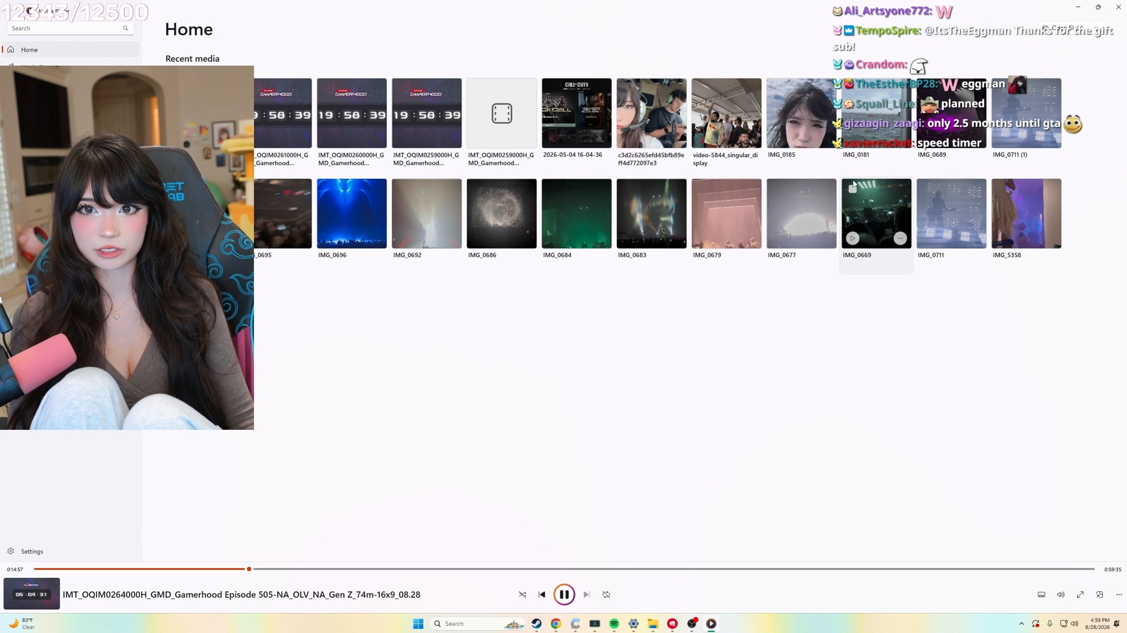Open Settings in the sidebar
1127x633 pixels.
coord(71,551)
